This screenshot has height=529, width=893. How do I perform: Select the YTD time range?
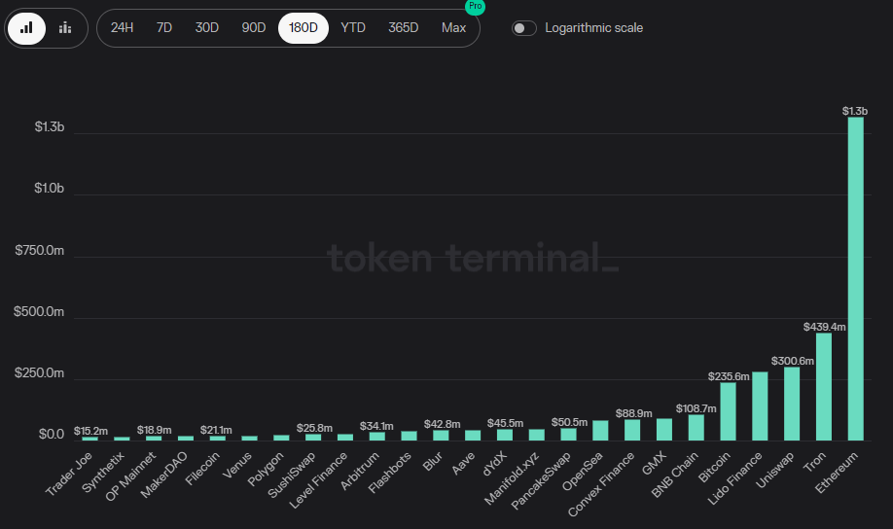pyautogui.click(x=353, y=27)
